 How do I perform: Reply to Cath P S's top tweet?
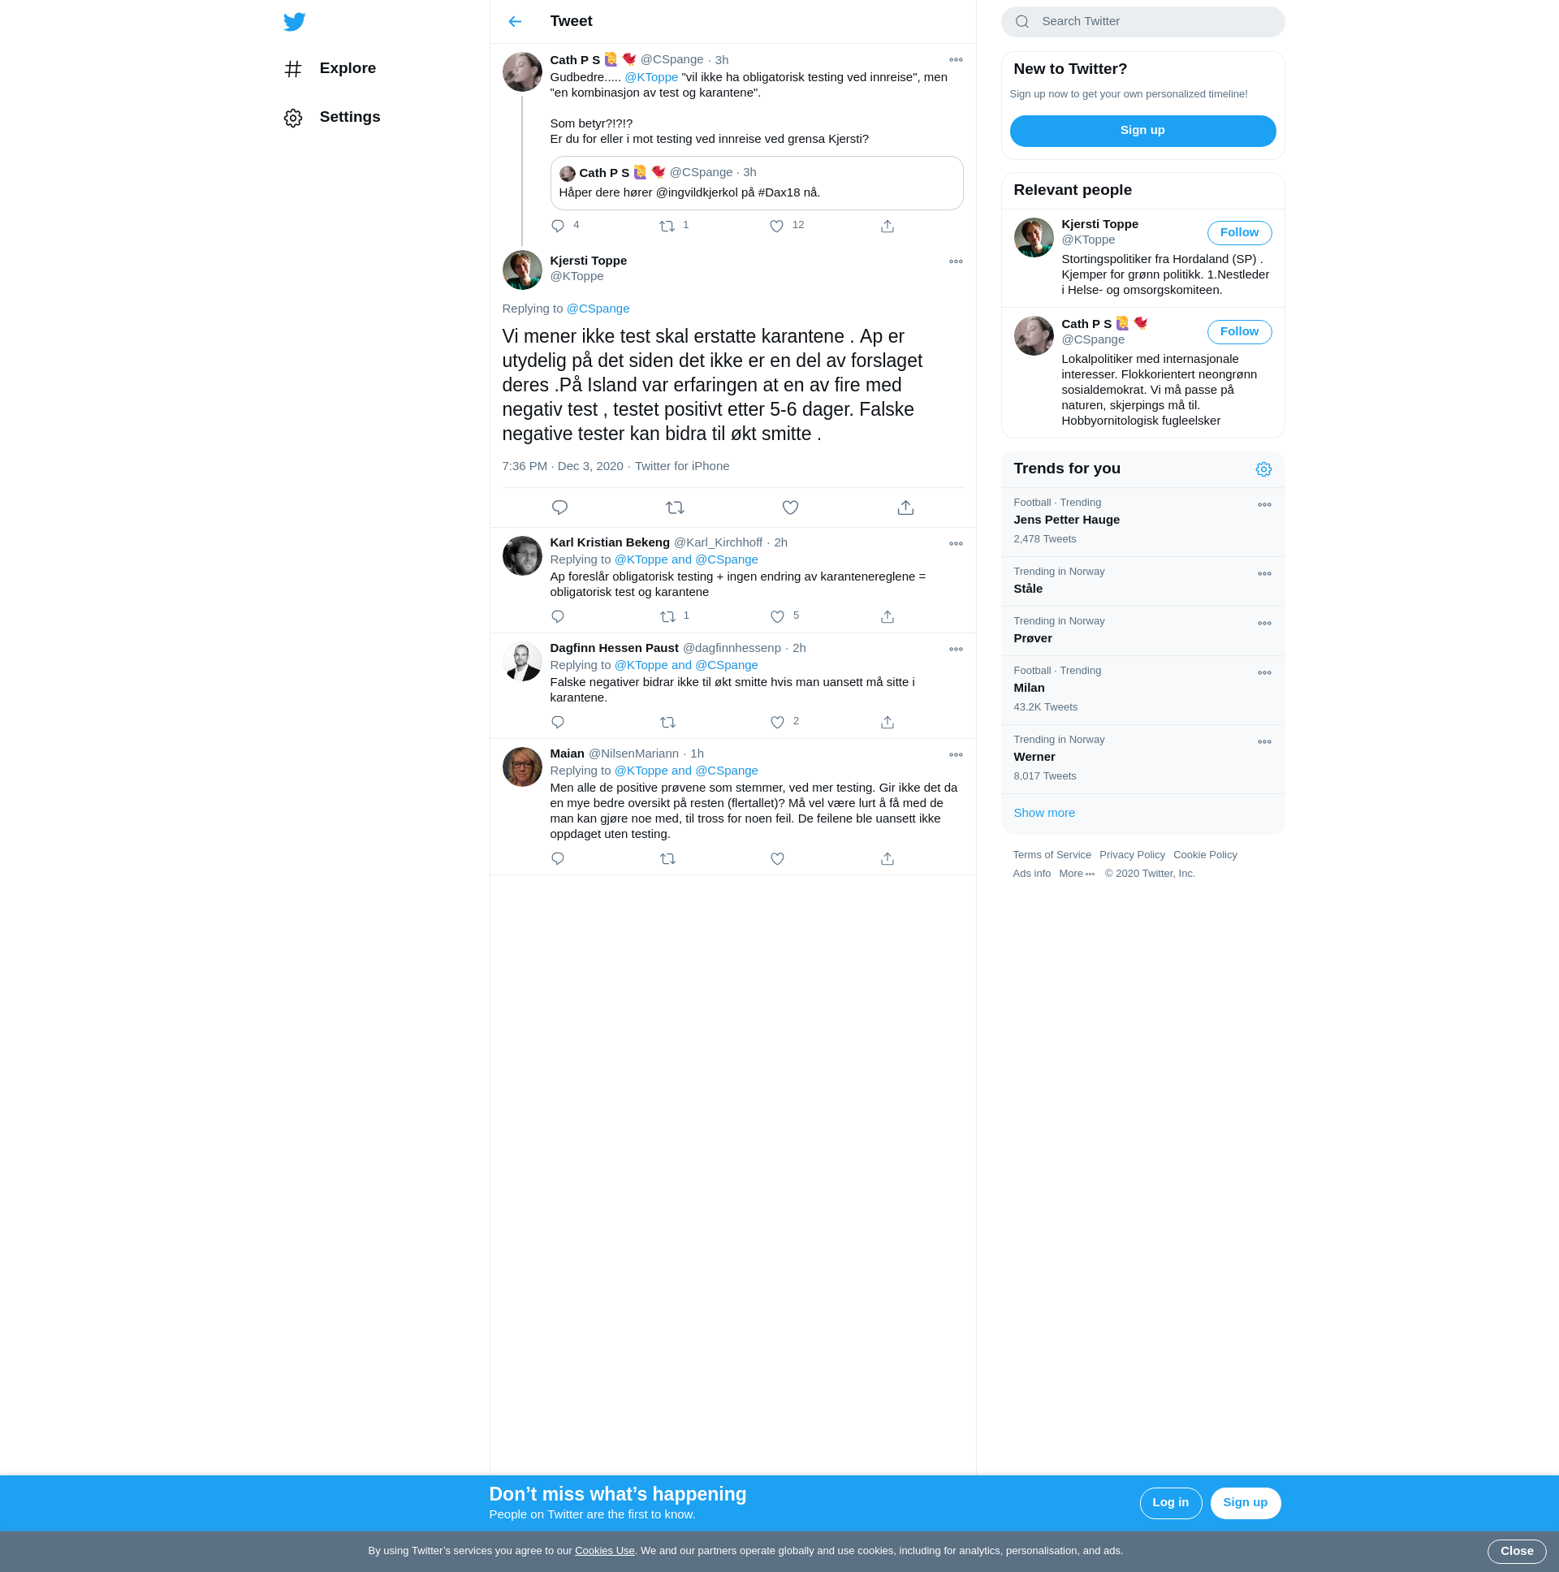point(557,227)
